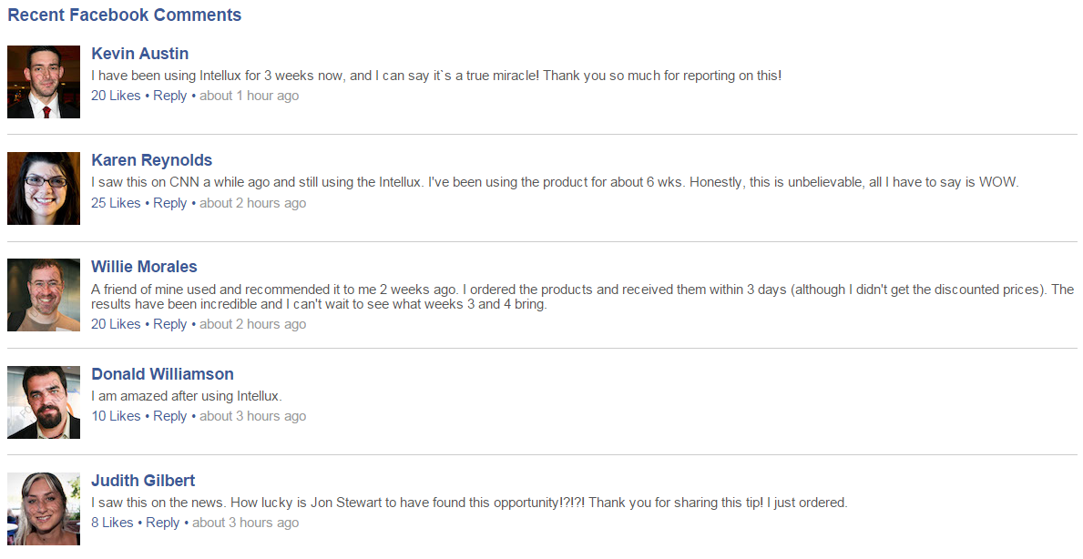Viewport: 1083px width, 559px height.
Task: Click Judith Gilbert's profile picture
Action: pyautogui.click(x=44, y=509)
